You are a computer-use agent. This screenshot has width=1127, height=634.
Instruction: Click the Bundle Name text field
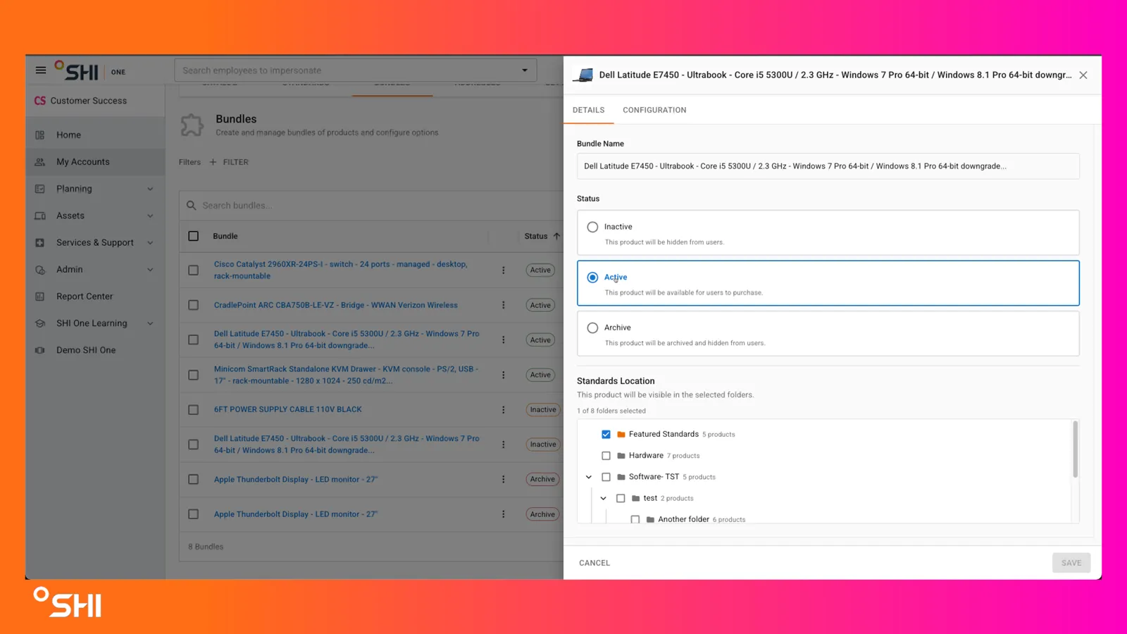click(x=828, y=166)
